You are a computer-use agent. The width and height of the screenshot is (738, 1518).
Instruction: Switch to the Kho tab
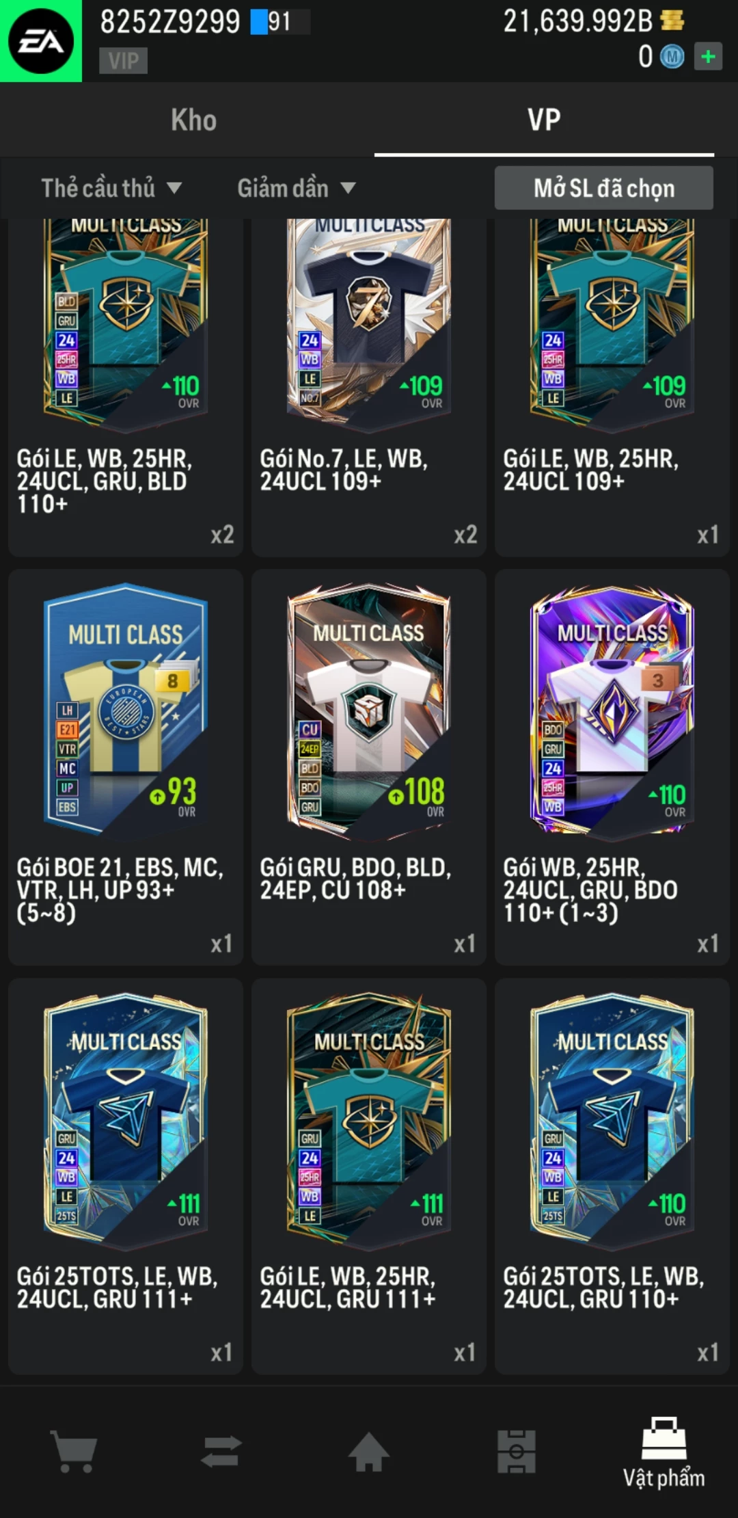coord(193,120)
